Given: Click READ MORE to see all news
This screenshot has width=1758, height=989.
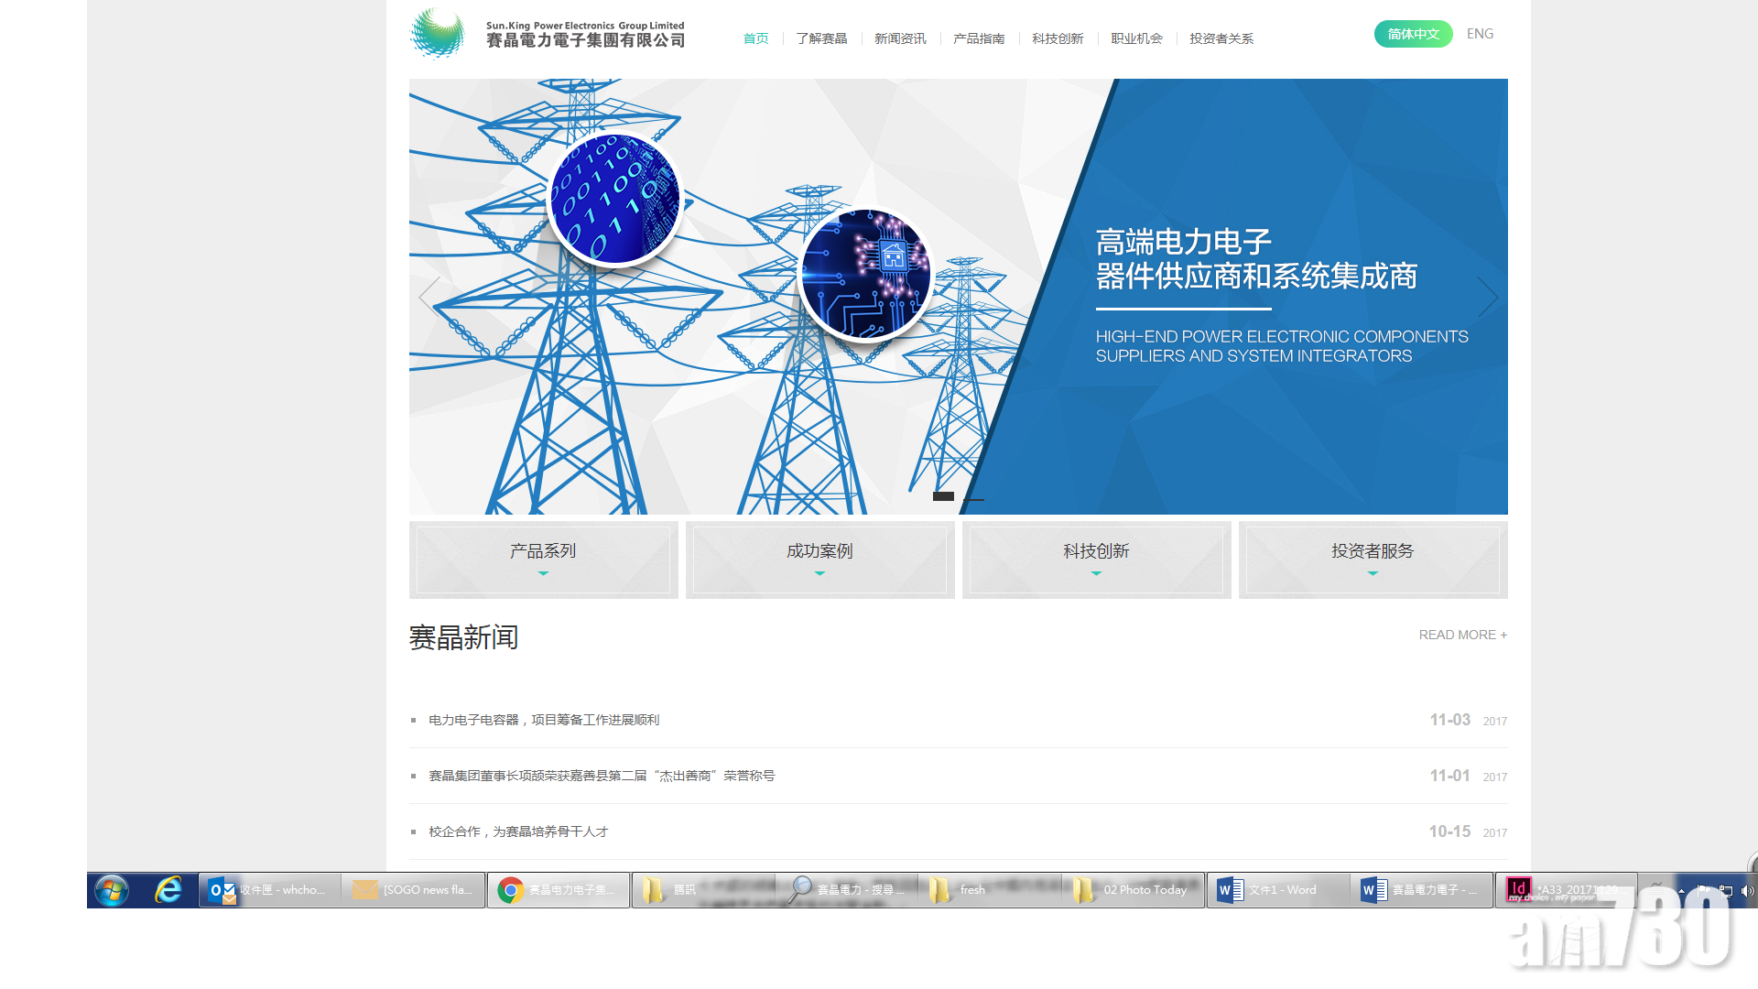Looking at the screenshot, I should (1462, 634).
